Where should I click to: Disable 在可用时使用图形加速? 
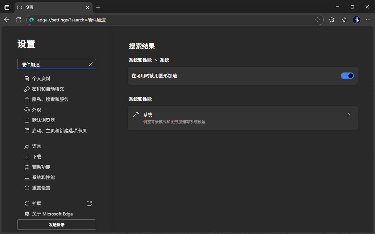347,75
